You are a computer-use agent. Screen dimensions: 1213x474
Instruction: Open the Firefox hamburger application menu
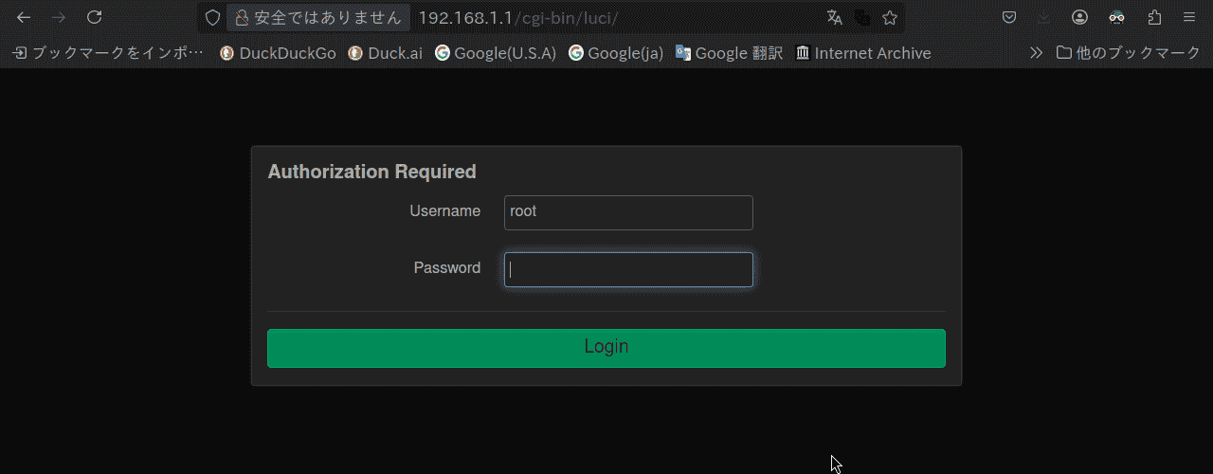[1188, 17]
